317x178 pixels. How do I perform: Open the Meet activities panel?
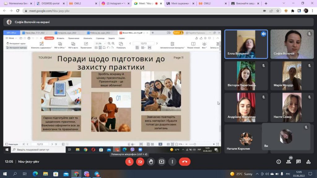[x=308, y=162]
